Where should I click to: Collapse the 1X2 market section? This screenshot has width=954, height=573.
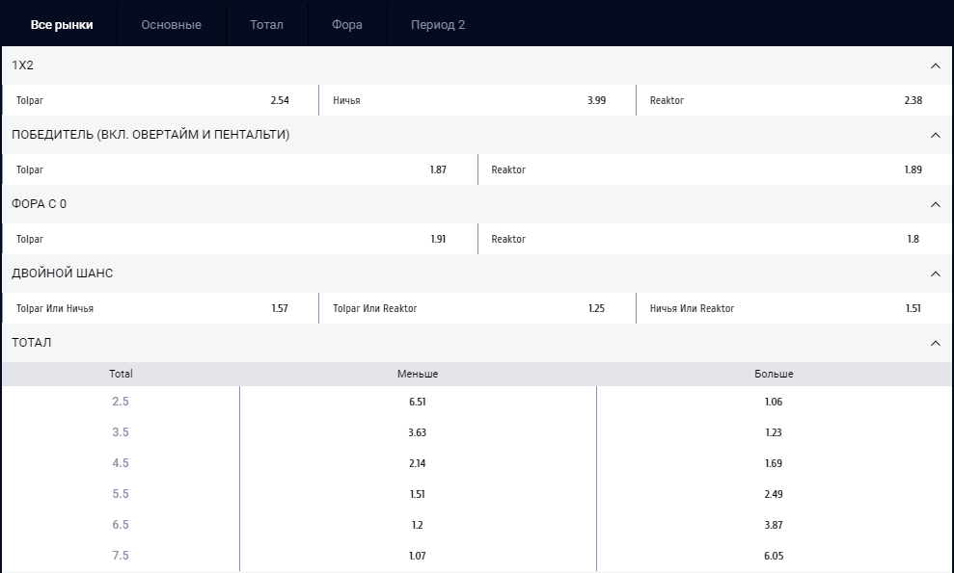pyautogui.click(x=935, y=65)
